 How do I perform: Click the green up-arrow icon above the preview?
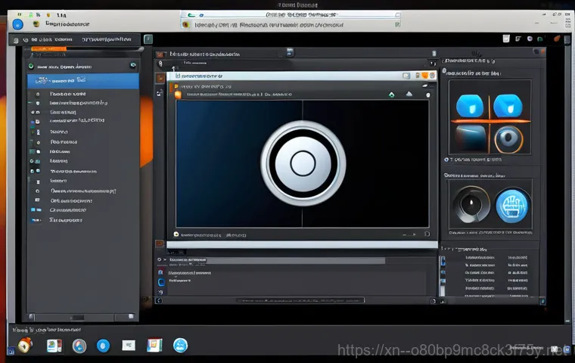[392, 95]
